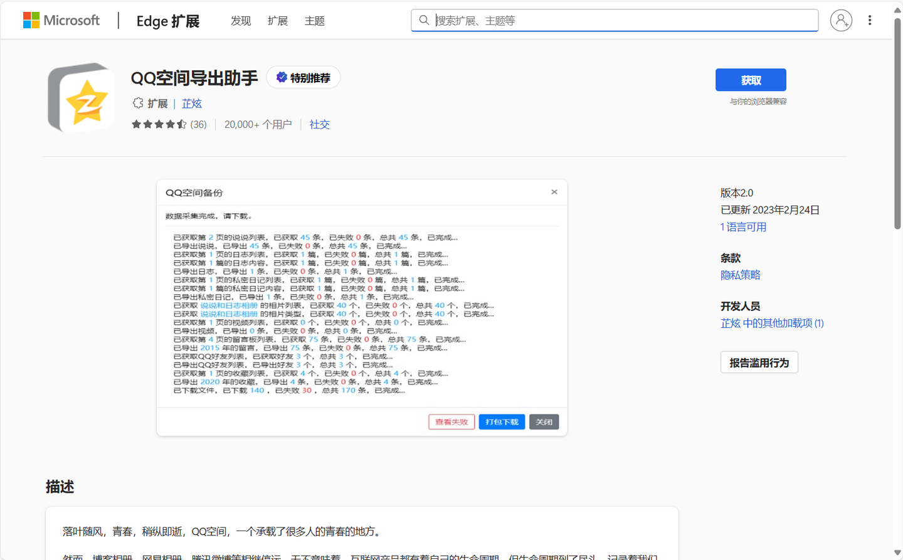Click the extension screenshot preview image

pos(362,308)
